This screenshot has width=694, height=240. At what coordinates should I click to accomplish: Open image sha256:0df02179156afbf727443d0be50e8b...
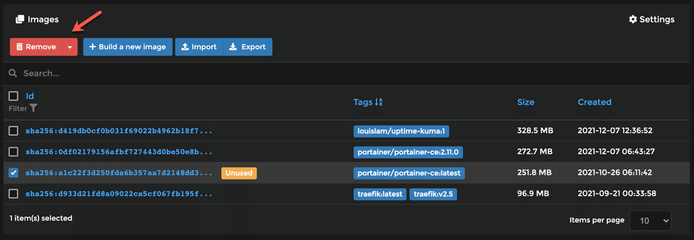pos(119,152)
